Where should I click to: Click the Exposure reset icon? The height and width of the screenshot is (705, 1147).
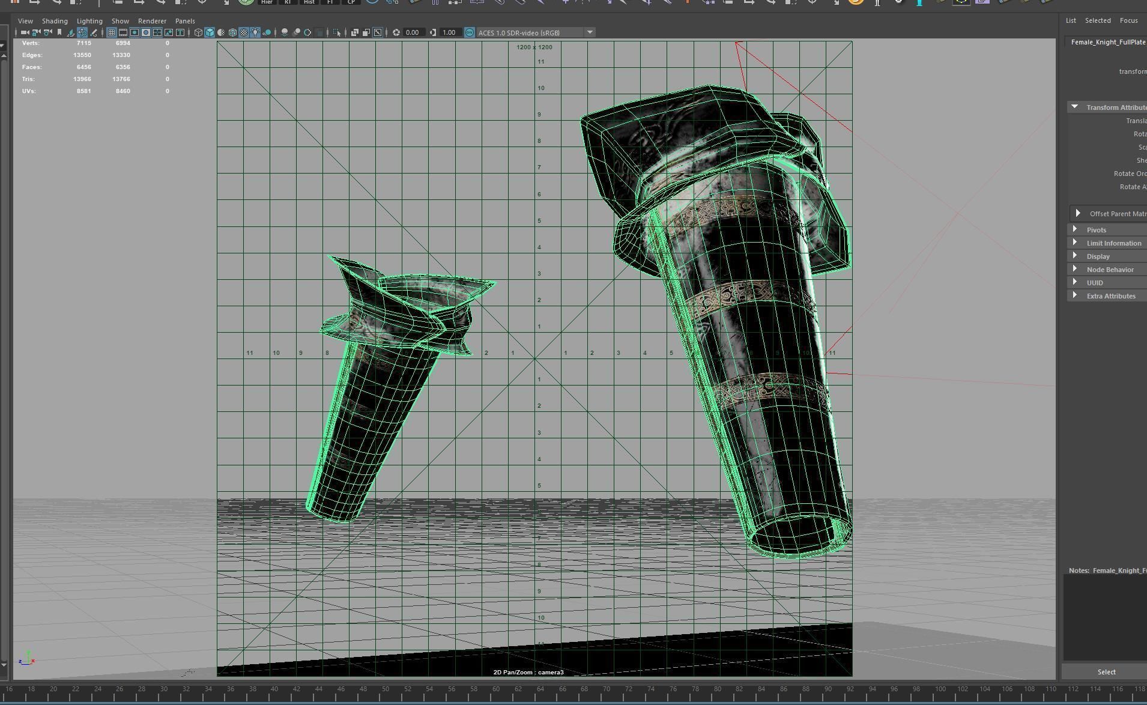pyautogui.click(x=396, y=32)
